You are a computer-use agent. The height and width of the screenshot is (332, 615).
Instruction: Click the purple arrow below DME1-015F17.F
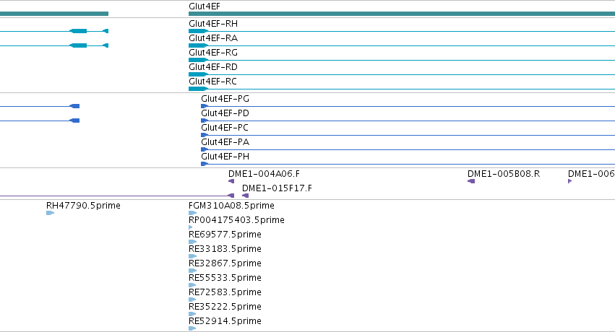(x=246, y=196)
